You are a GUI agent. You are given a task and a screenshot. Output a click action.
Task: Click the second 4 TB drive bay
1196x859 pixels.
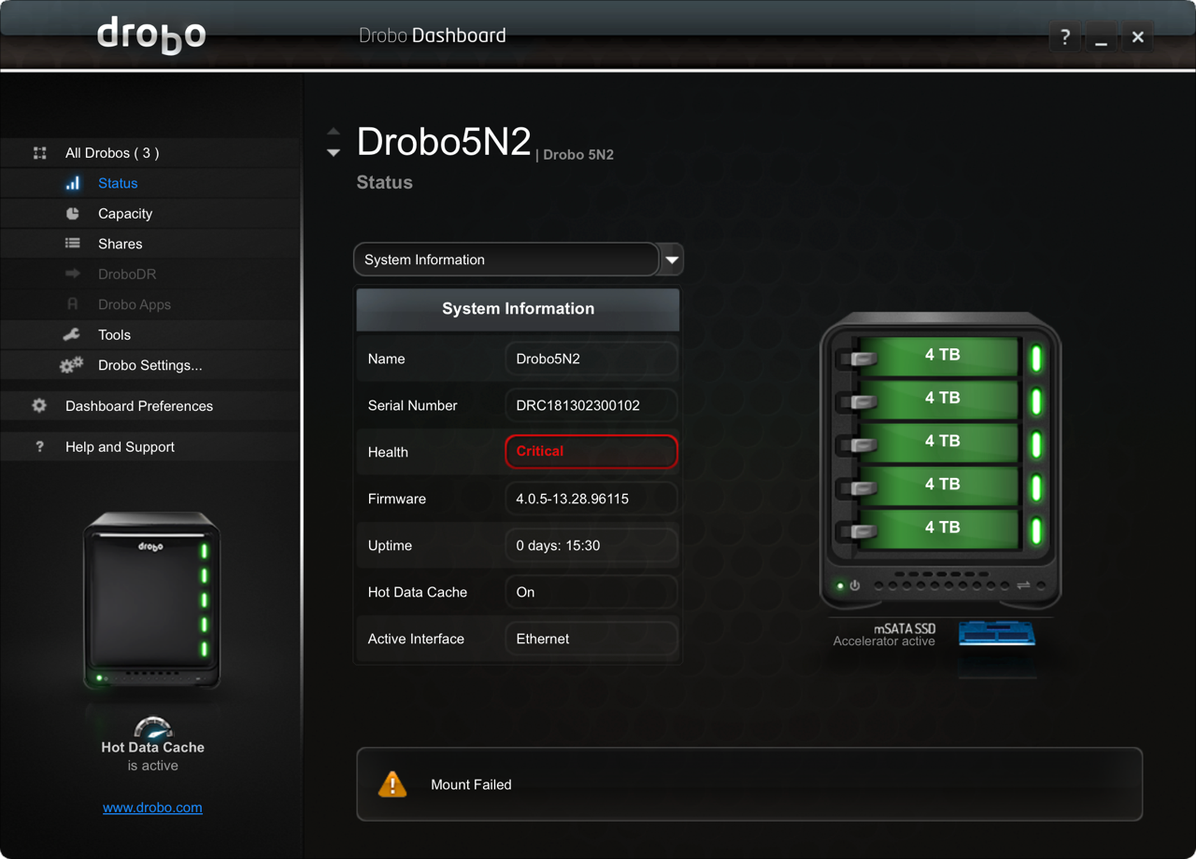(x=938, y=399)
